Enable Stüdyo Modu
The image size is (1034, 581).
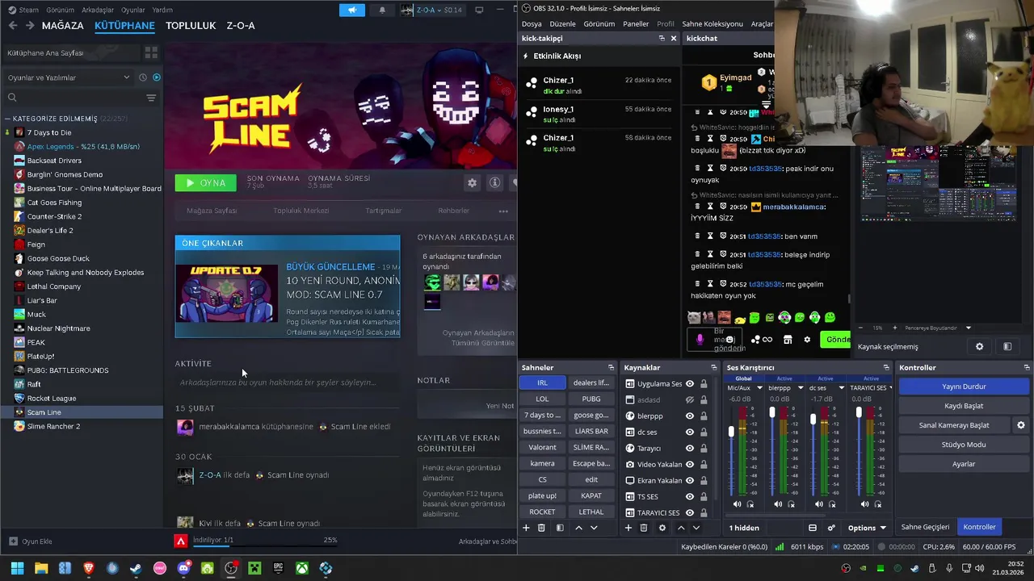coord(964,445)
